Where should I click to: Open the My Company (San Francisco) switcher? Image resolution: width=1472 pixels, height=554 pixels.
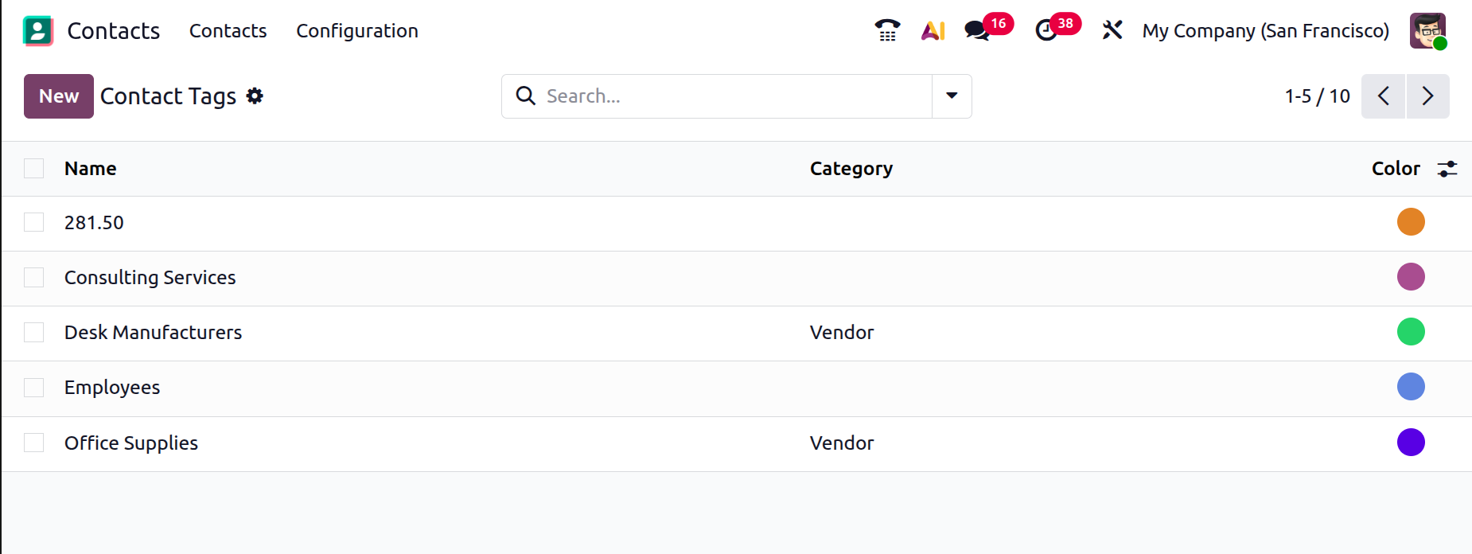pos(1265,31)
